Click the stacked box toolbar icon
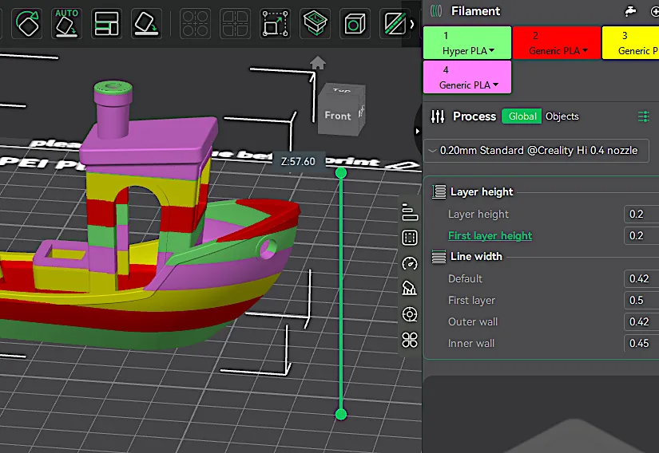Image resolution: width=659 pixels, height=453 pixels. 315,23
